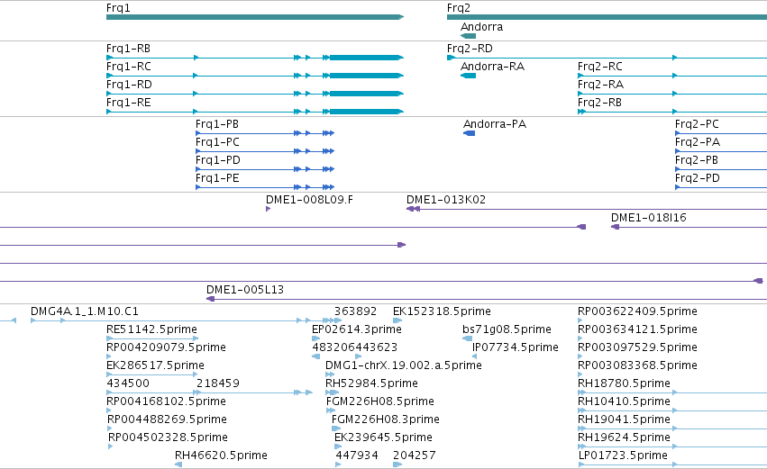Select the 434500 feature label

click(x=128, y=383)
